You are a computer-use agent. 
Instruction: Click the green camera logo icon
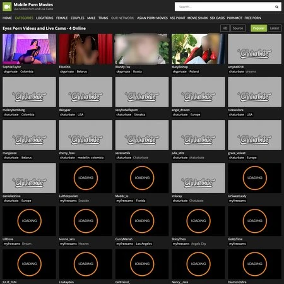7,7
